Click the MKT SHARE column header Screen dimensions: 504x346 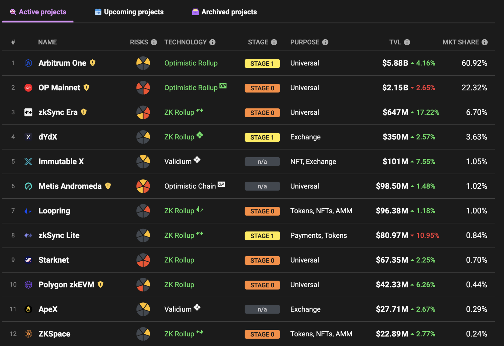point(461,42)
